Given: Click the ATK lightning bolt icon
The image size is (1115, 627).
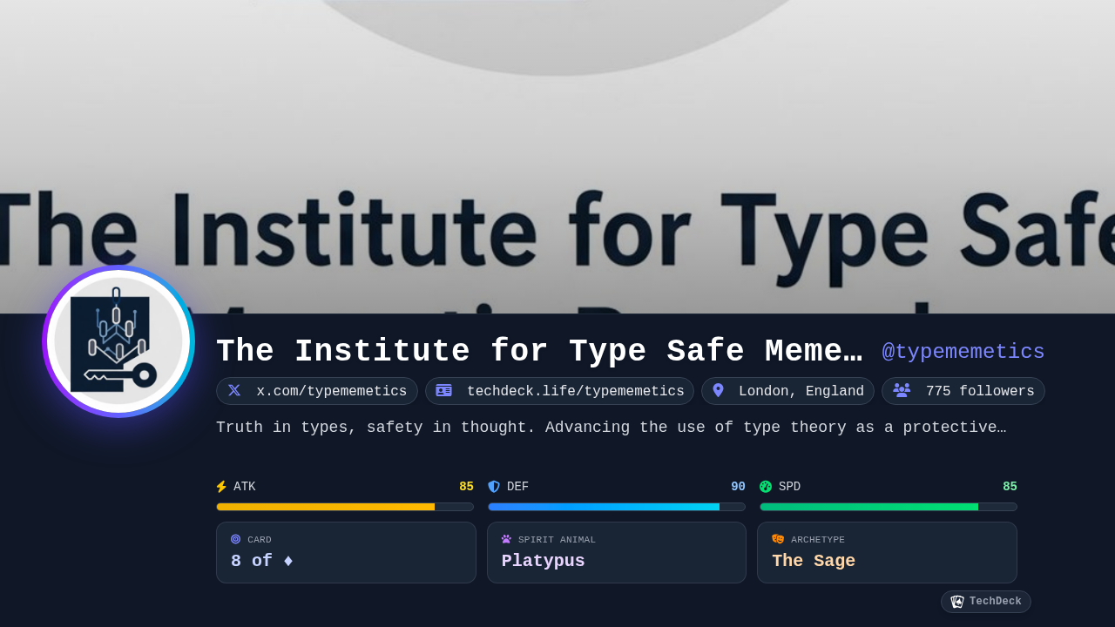Looking at the screenshot, I should 221,487.
